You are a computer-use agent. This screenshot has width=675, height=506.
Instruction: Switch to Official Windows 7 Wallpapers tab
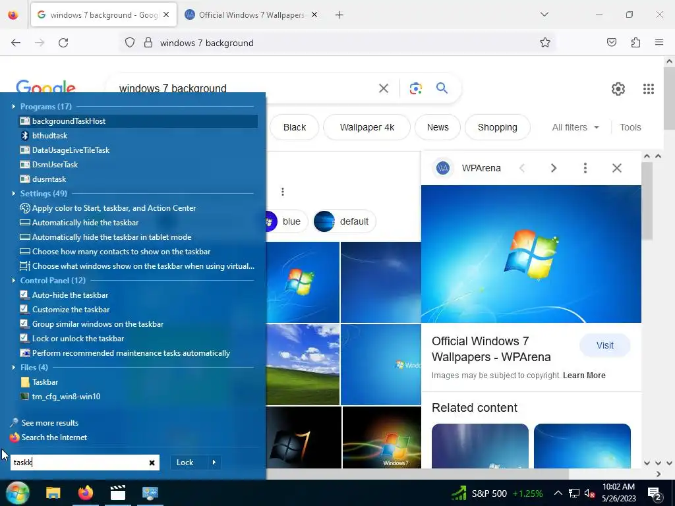click(x=251, y=15)
